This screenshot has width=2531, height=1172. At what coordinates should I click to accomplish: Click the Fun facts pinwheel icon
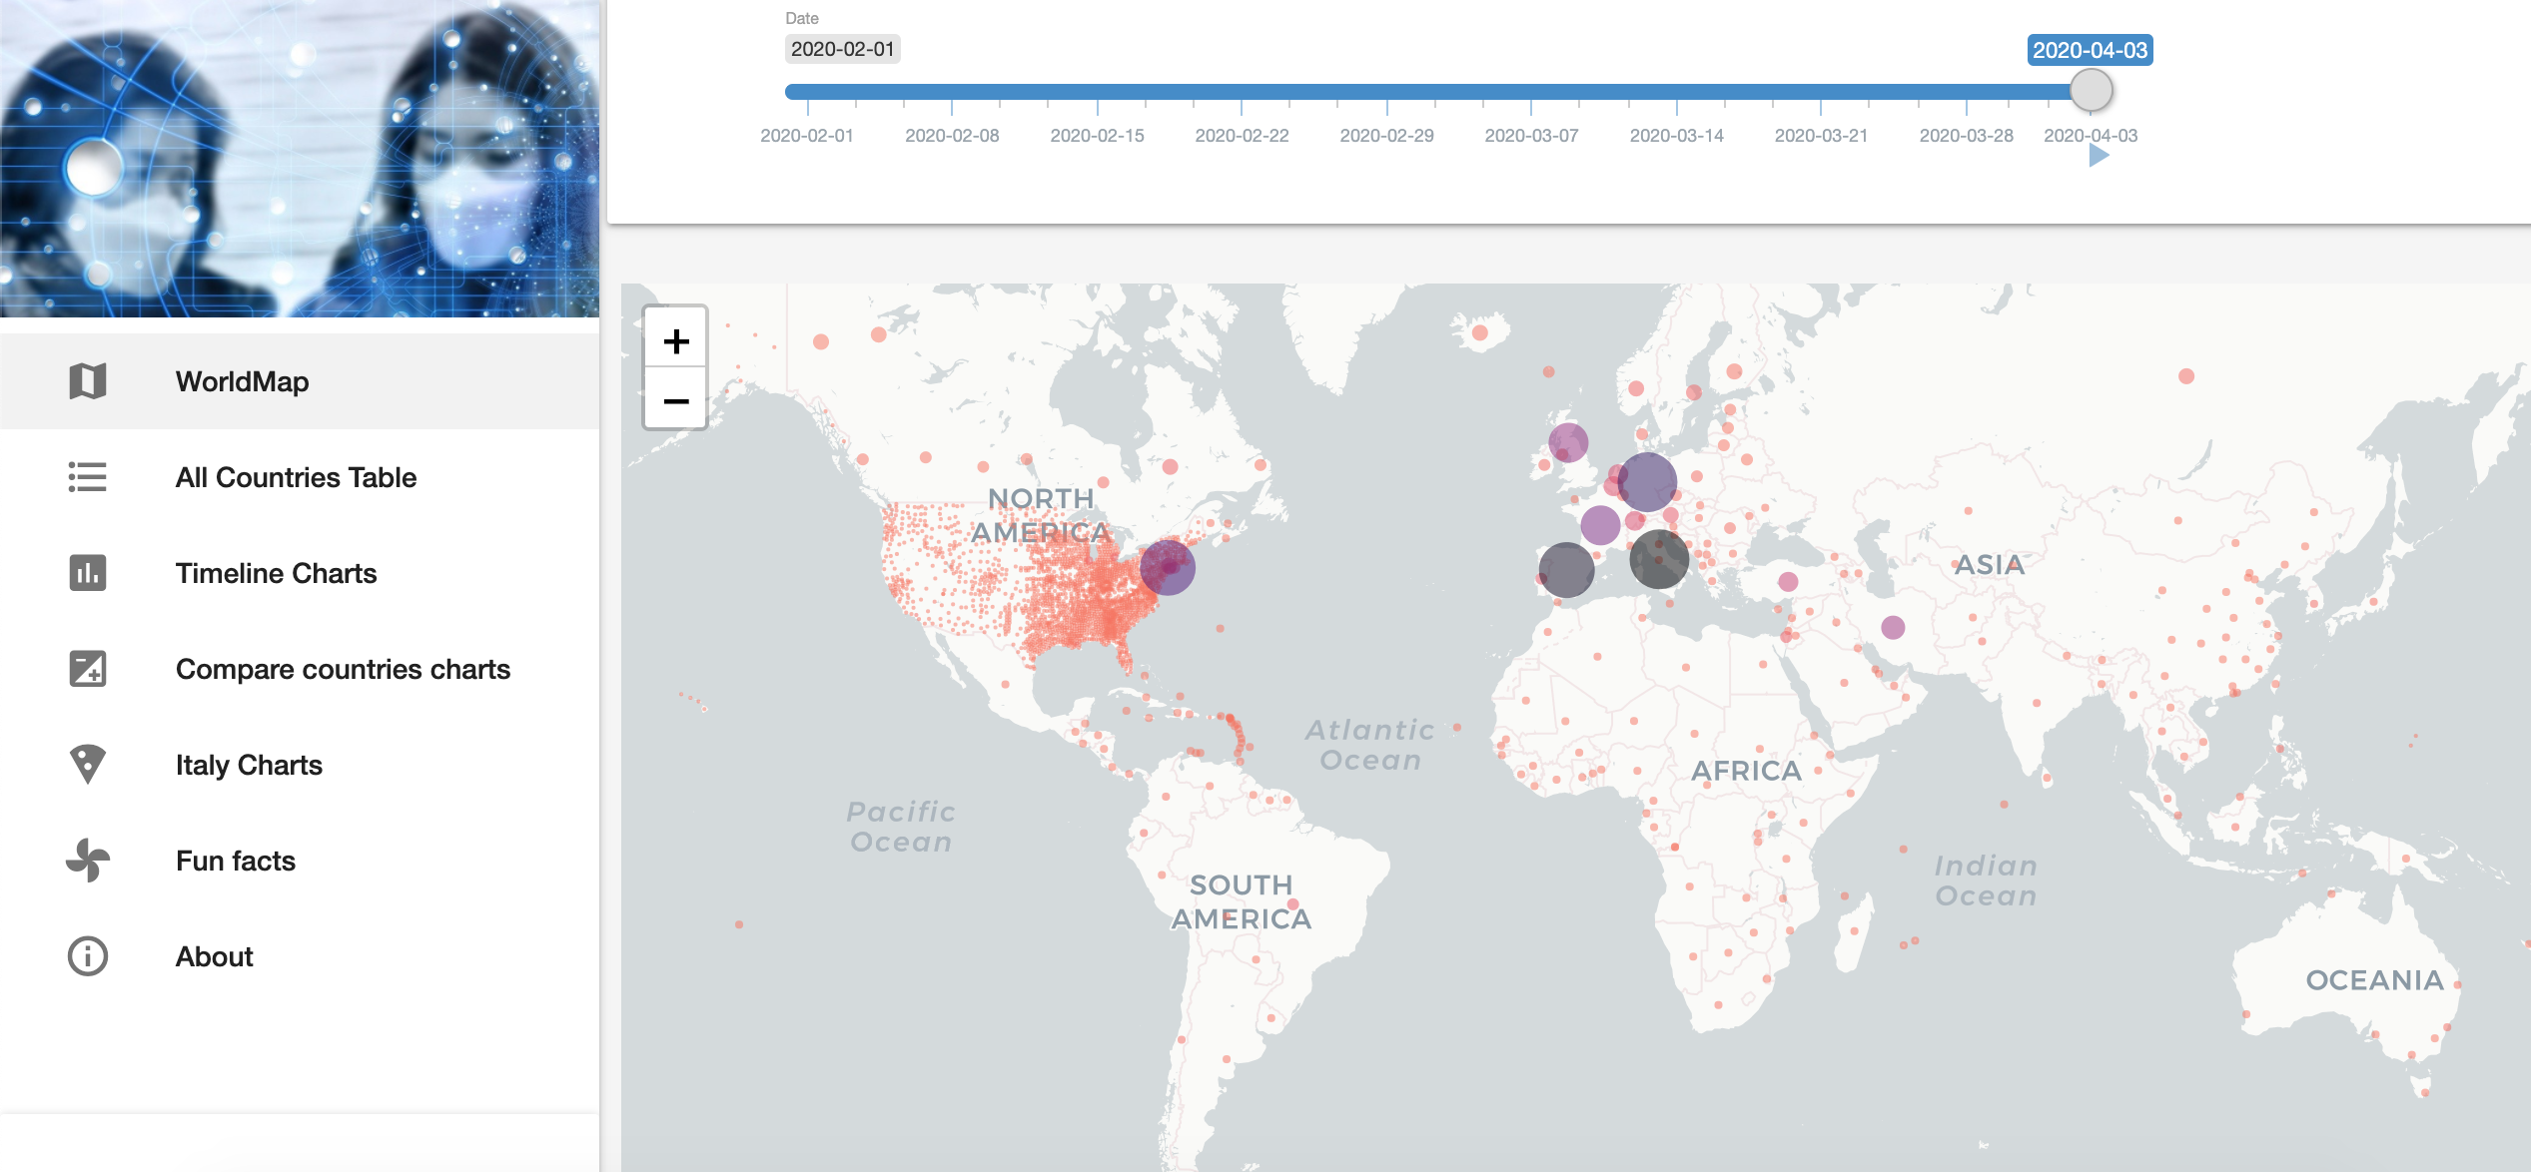pos(87,860)
